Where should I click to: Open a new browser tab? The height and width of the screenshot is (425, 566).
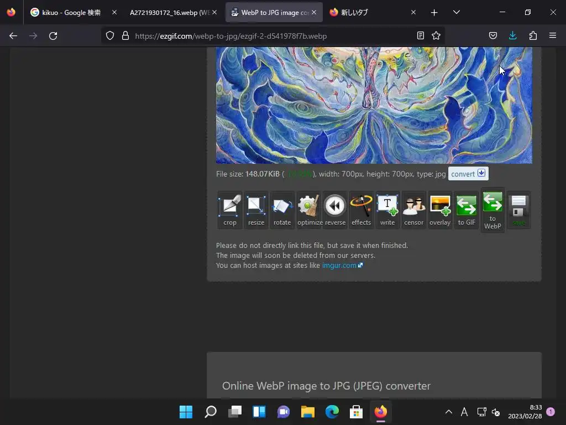click(x=434, y=13)
